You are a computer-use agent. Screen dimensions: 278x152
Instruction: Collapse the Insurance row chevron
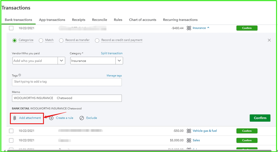coord(208,28)
